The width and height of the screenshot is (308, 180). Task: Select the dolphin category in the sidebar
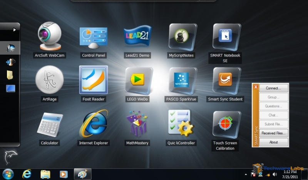pos(10,48)
